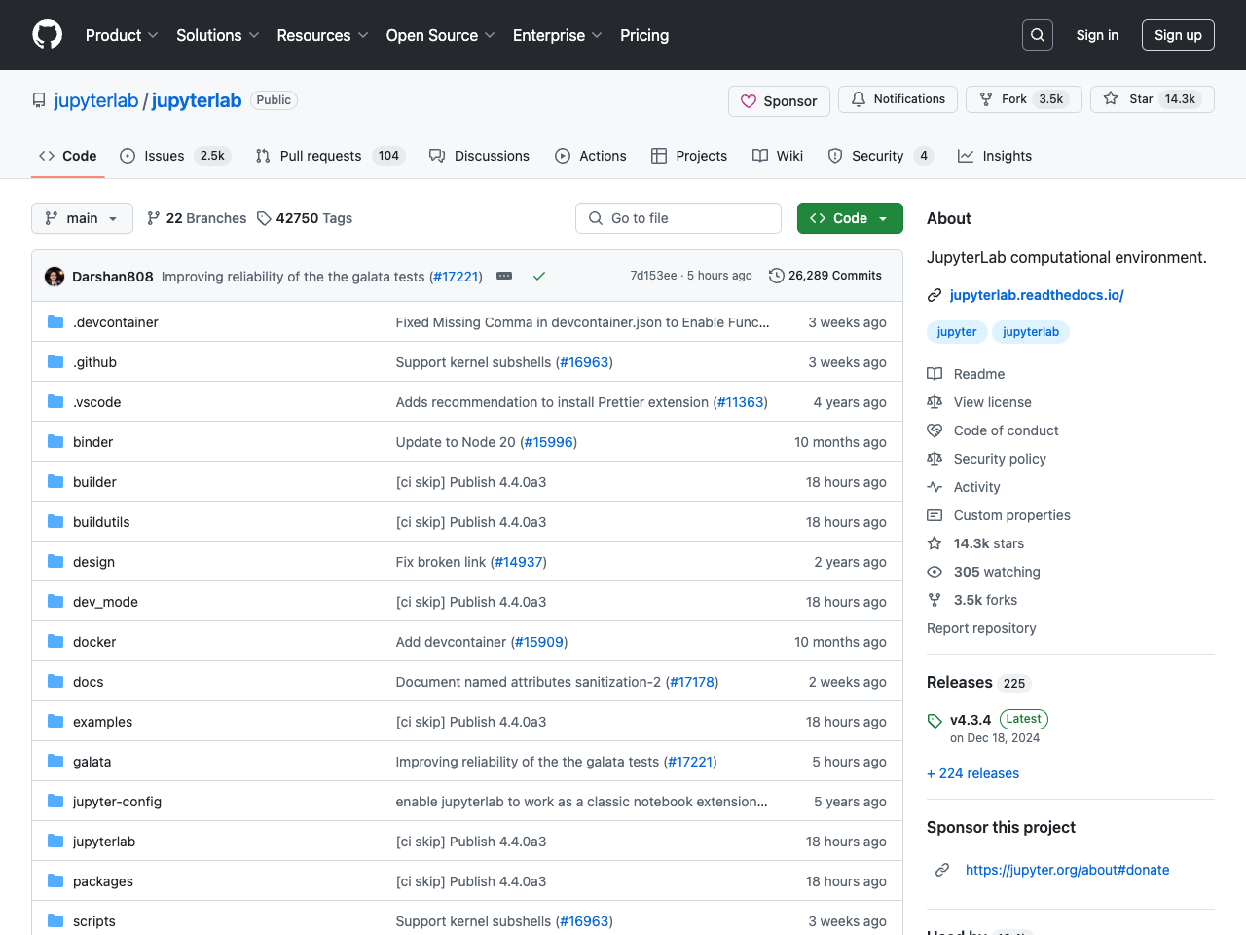The image size is (1246, 935).
Task: Click the .github folder icon
Action: pyautogui.click(x=55, y=361)
